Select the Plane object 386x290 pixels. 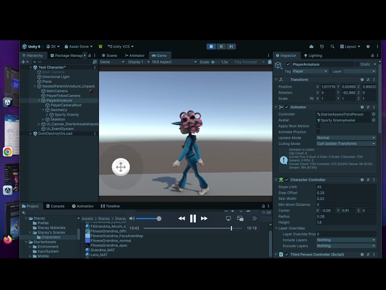click(44, 82)
